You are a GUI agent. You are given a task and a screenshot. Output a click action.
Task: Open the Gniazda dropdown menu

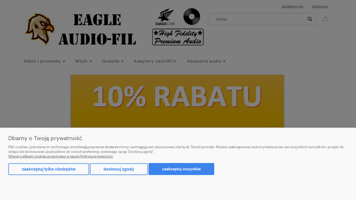[x=112, y=61]
